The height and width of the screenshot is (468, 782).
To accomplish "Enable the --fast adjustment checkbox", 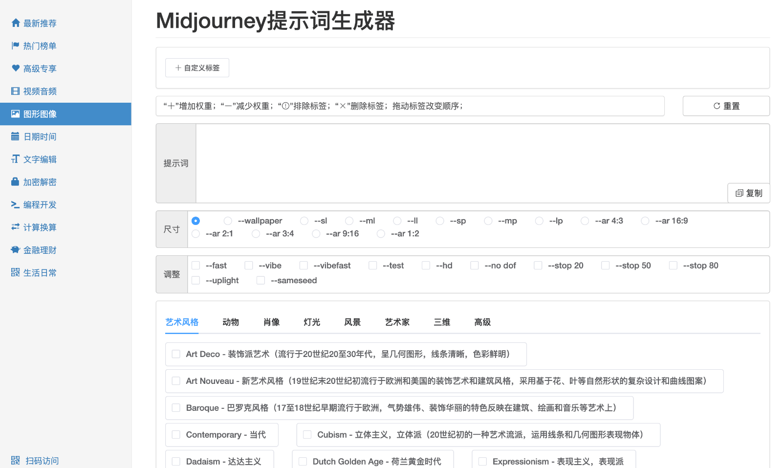I will click(x=196, y=266).
